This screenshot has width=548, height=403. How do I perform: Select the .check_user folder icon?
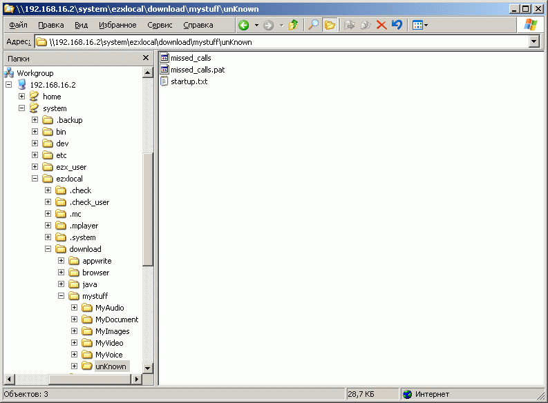pyautogui.click(x=61, y=202)
